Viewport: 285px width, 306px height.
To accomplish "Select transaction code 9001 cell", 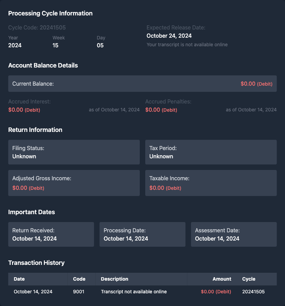I will [79, 292].
